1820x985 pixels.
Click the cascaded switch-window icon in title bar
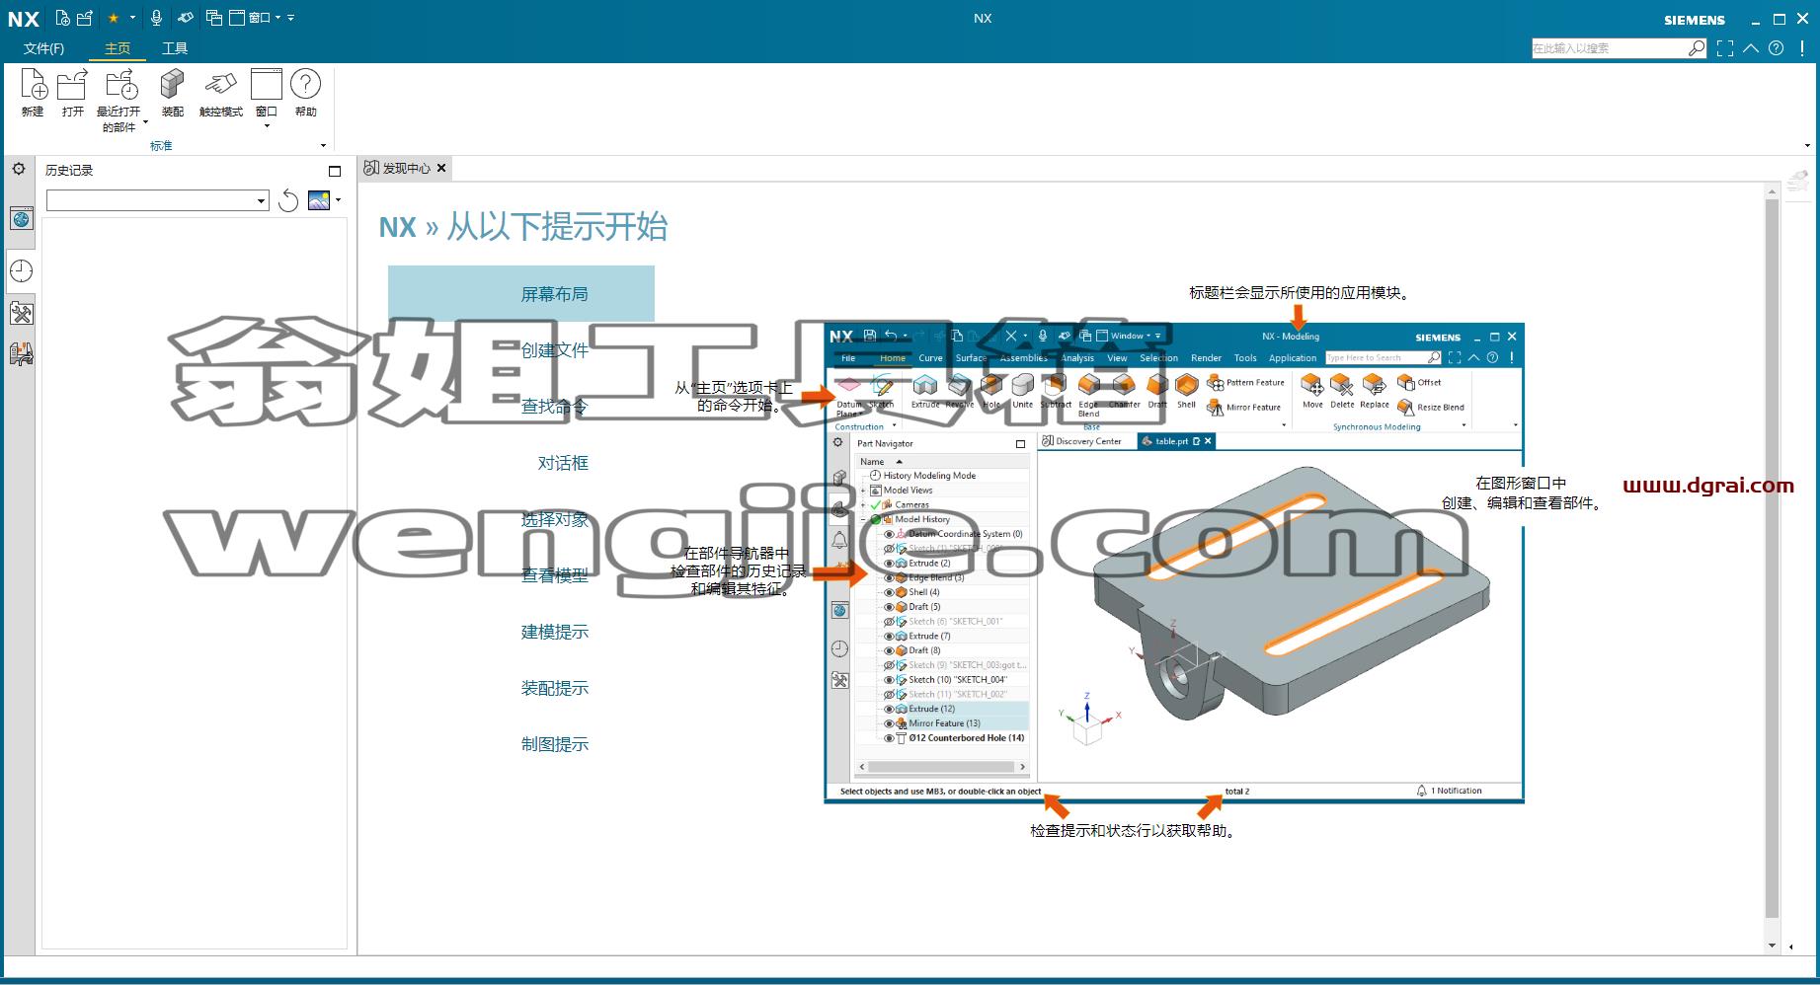coord(214,18)
